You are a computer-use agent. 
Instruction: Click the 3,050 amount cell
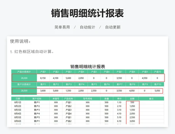[132, 121]
